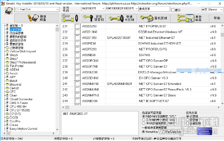Click the key table scroll down arrow
This screenshot has width=224, height=141.
click(x=222, y=103)
